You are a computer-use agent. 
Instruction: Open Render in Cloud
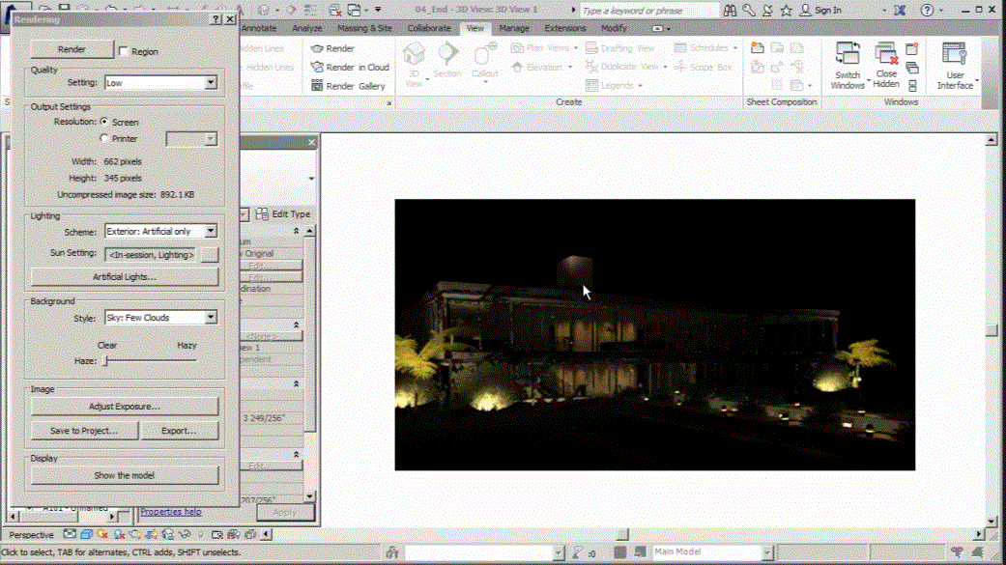point(350,67)
